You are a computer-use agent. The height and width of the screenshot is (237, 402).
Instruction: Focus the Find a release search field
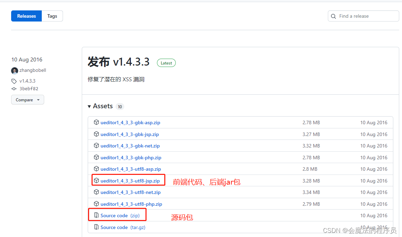(x=363, y=16)
